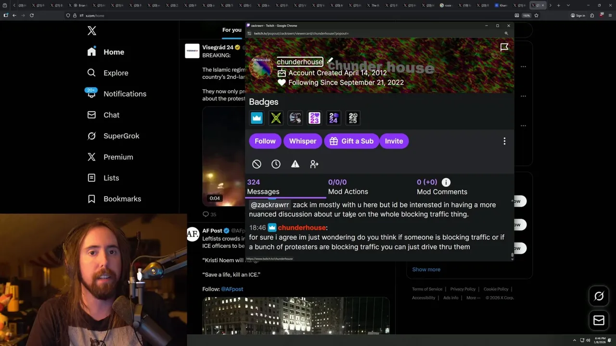Image resolution: width=616 pixels, height=346 pixels.
Task: Select the Mod Actions tab
Action: point(348,187)
